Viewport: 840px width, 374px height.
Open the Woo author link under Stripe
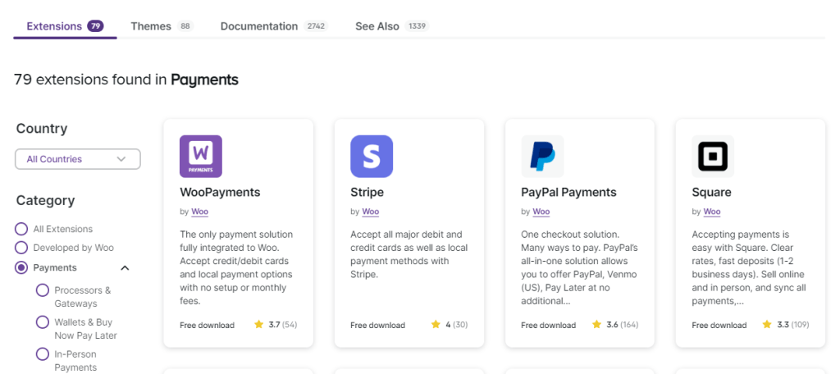[371, 212]
